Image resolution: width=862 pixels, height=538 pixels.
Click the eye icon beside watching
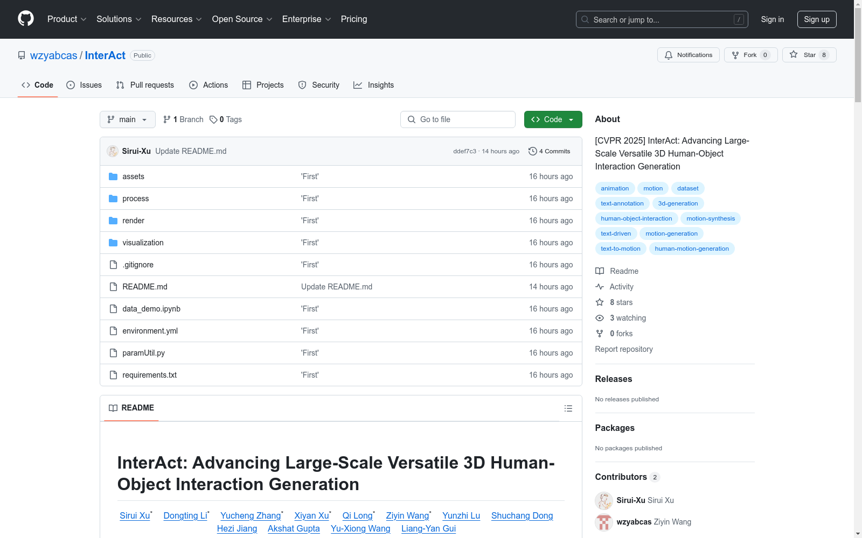(x=600, y=318)
